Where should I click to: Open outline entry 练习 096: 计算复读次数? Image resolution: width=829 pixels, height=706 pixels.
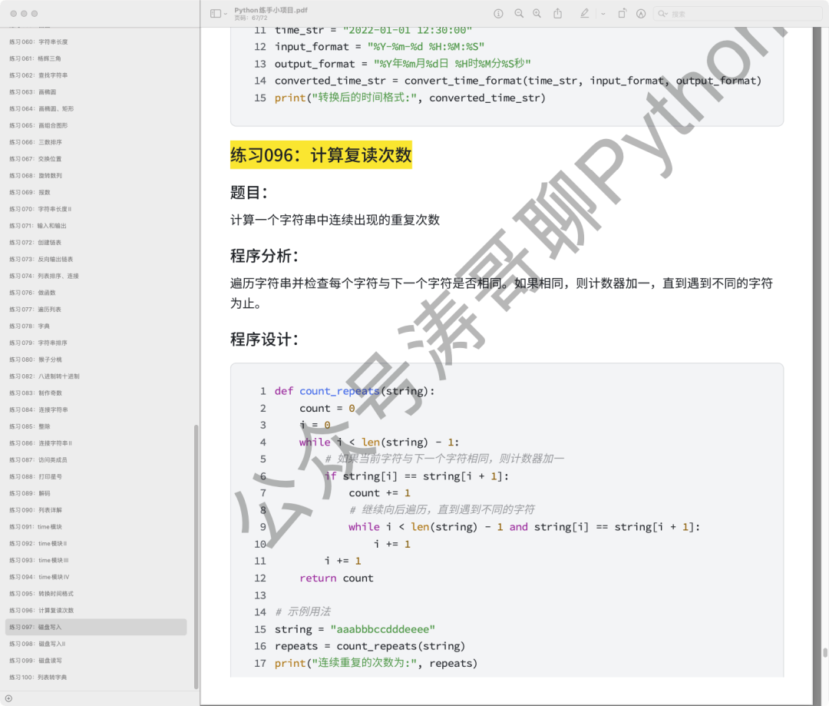[x=41, y=612]
